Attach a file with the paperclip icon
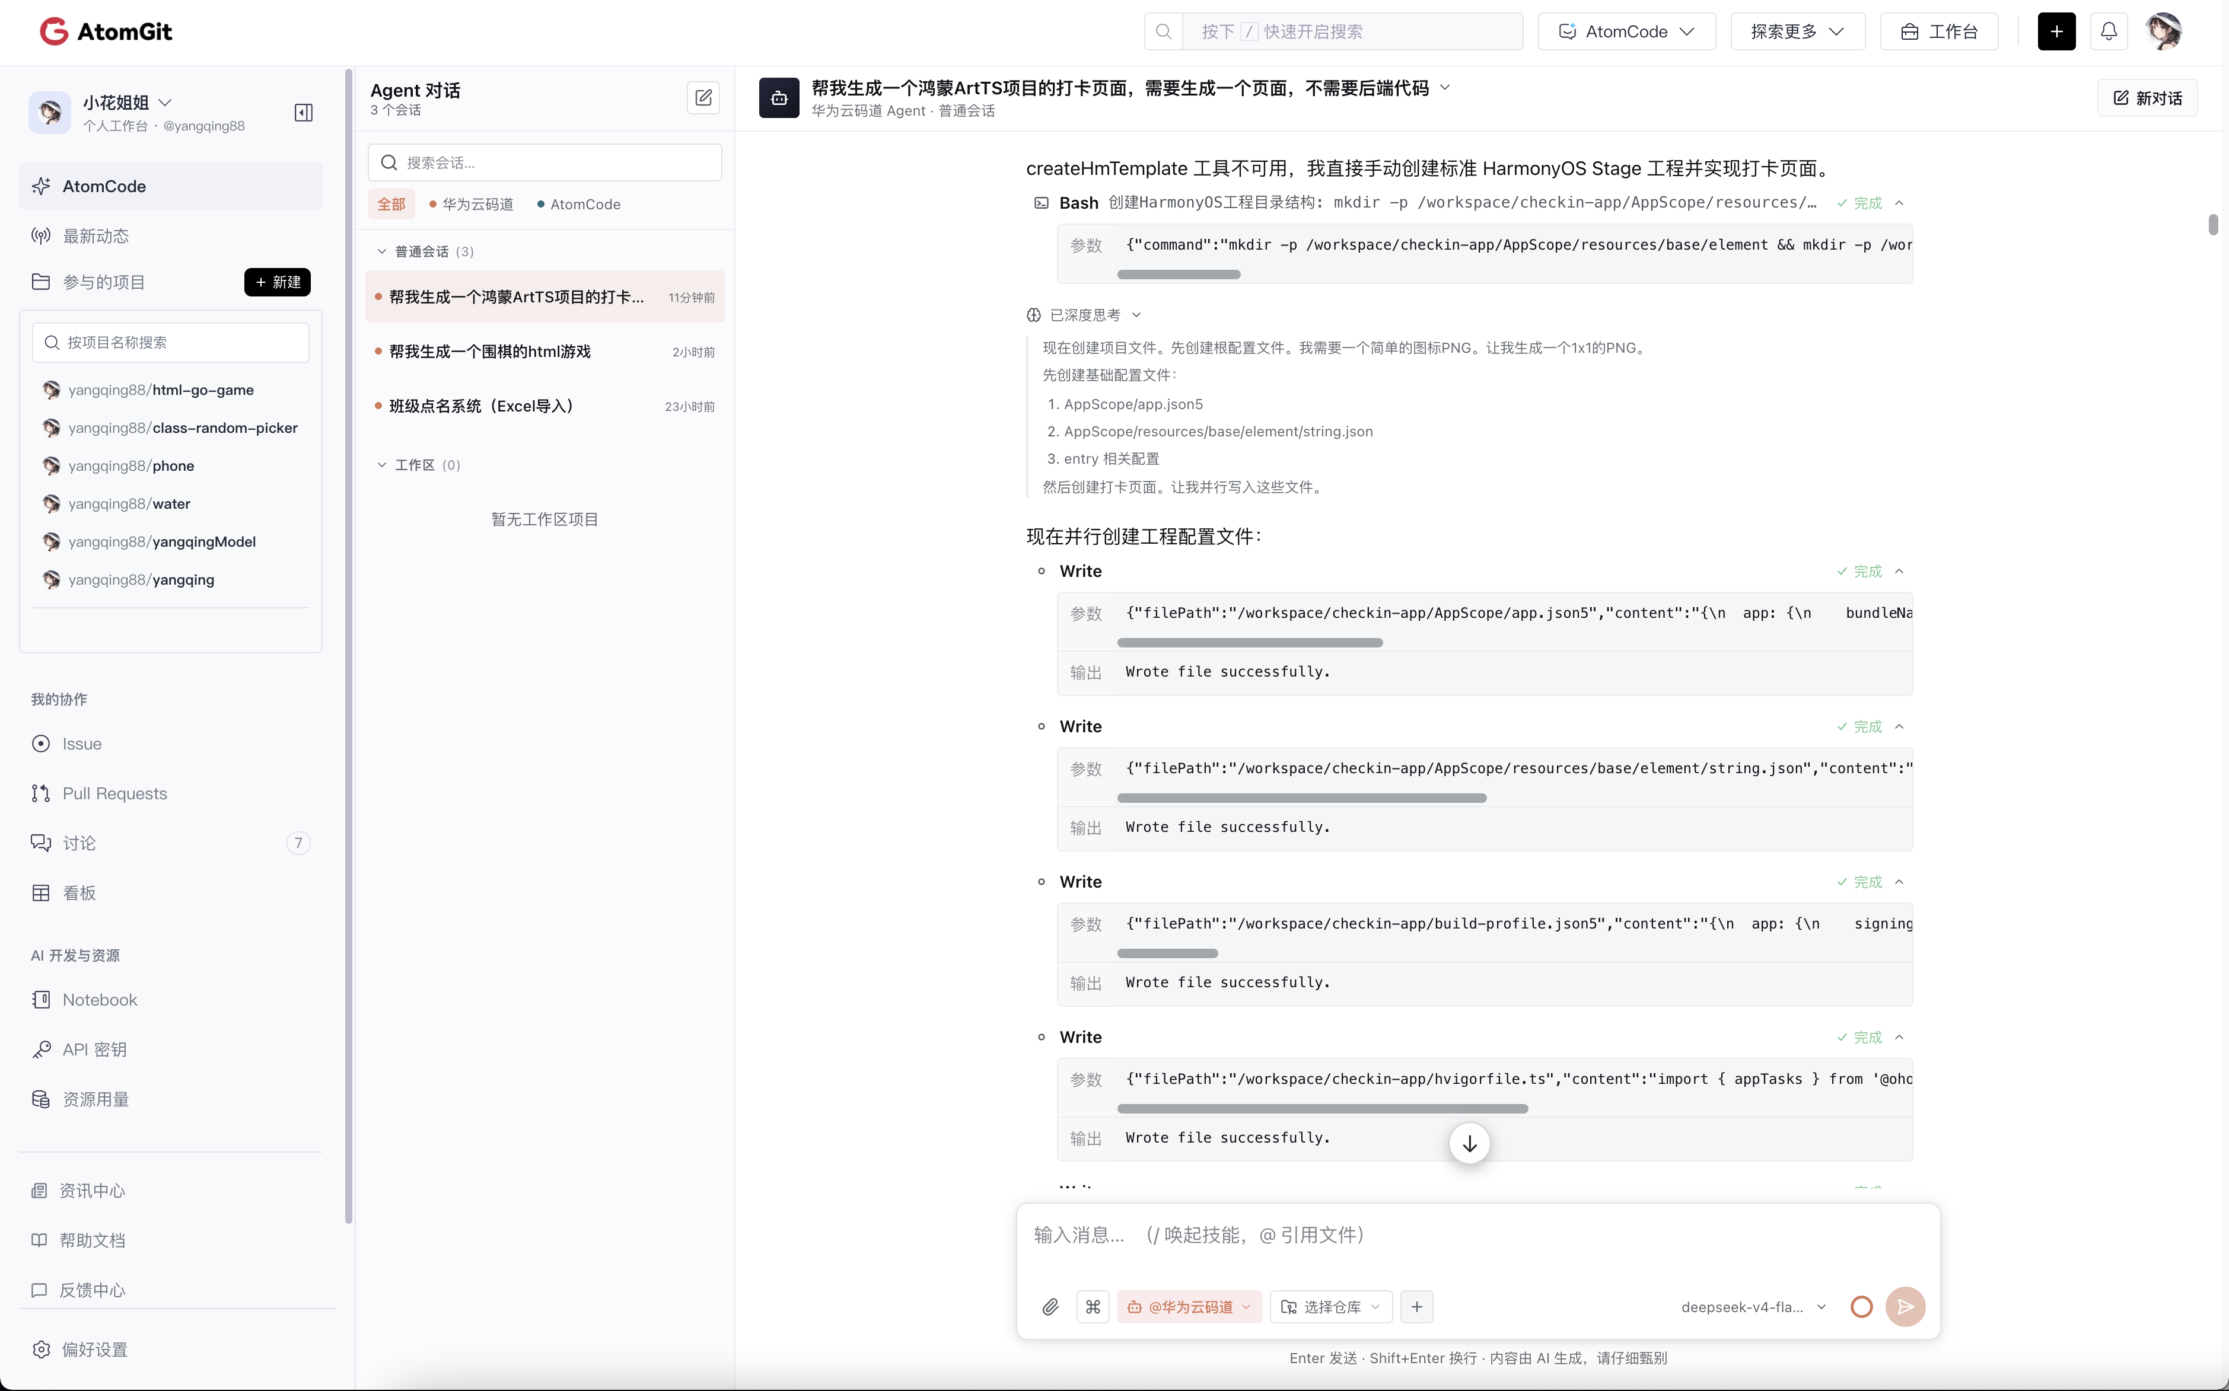This screenshot has height=1391, width=2229. (1050, 1306)
